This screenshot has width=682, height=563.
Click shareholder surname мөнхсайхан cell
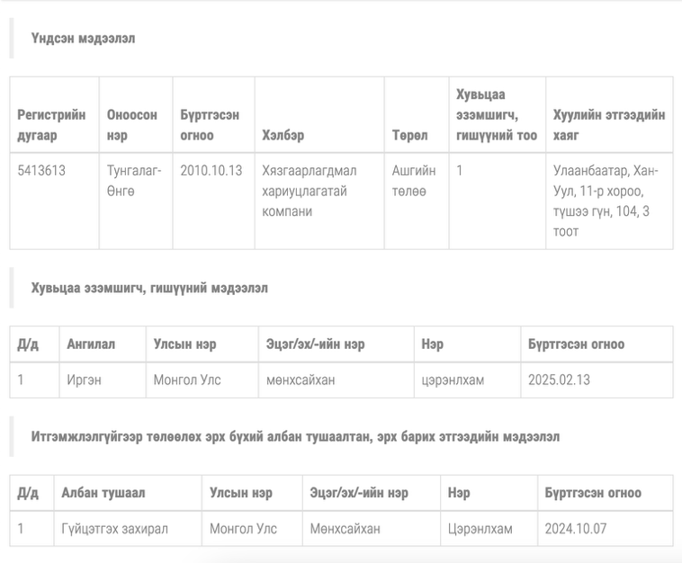301,380
